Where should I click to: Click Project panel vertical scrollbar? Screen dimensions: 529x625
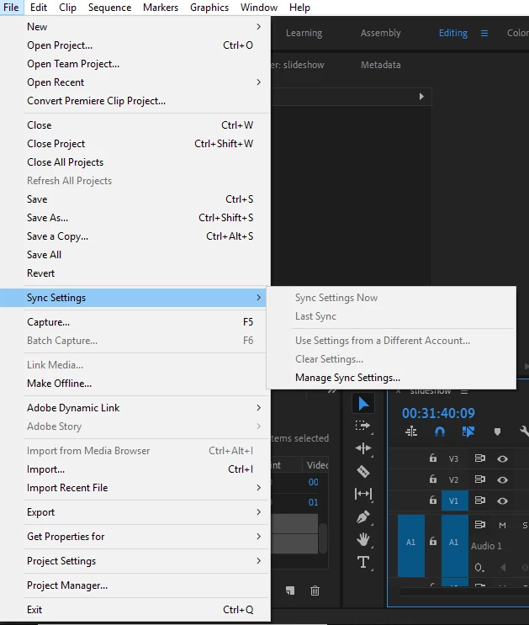coord(323,538)
